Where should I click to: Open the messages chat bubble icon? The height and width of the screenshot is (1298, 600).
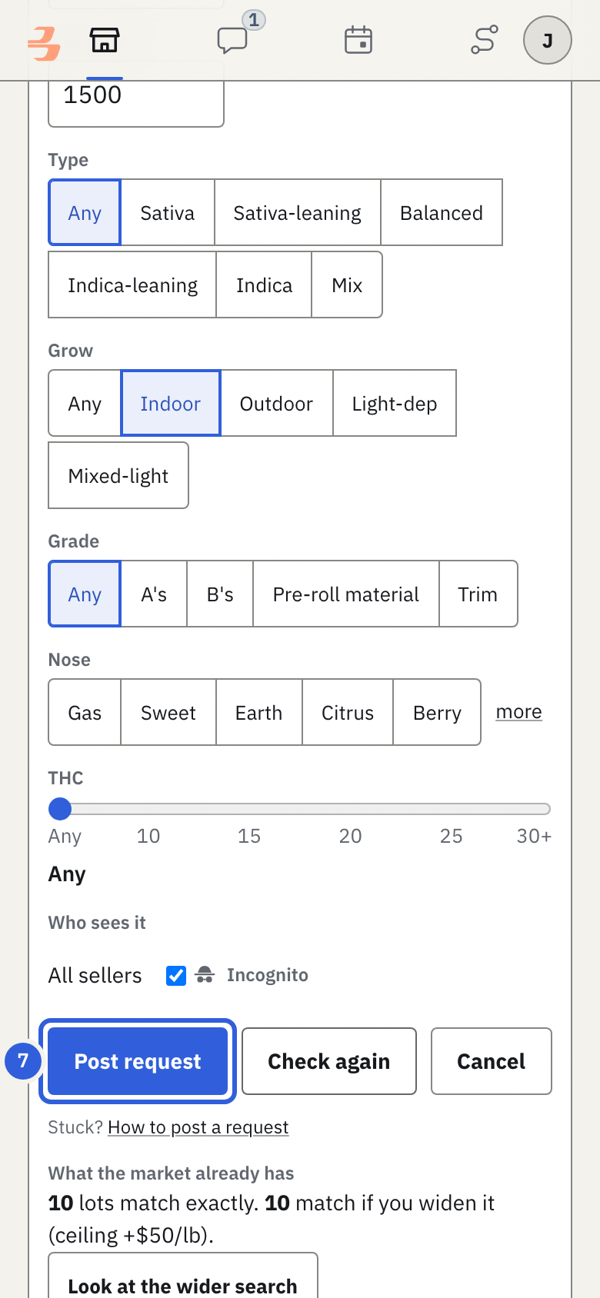pos(232,40)
